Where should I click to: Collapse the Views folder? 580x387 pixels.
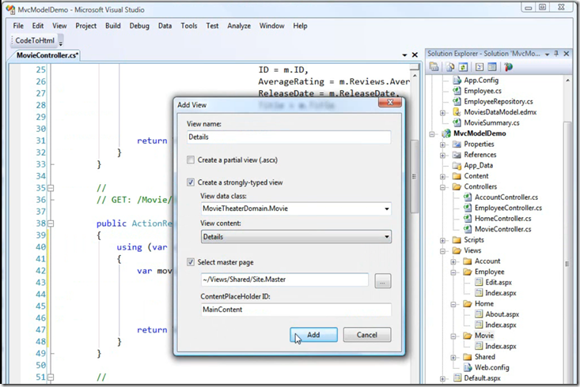coord(442,251)
